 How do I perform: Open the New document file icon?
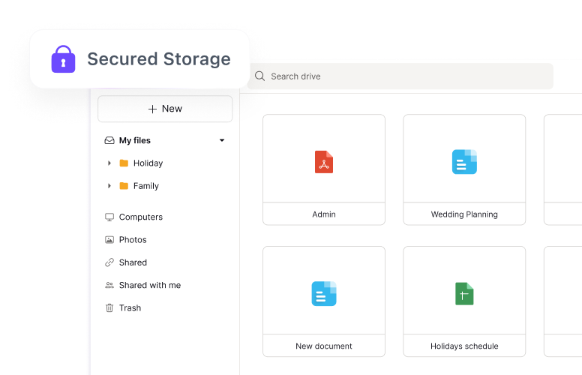tap(324, 293)
